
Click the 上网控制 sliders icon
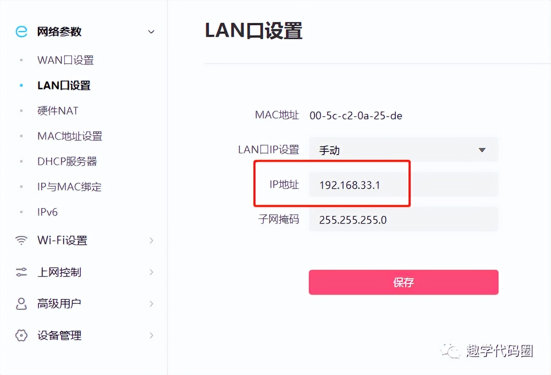pyautogui.click(x=21, y=272)
